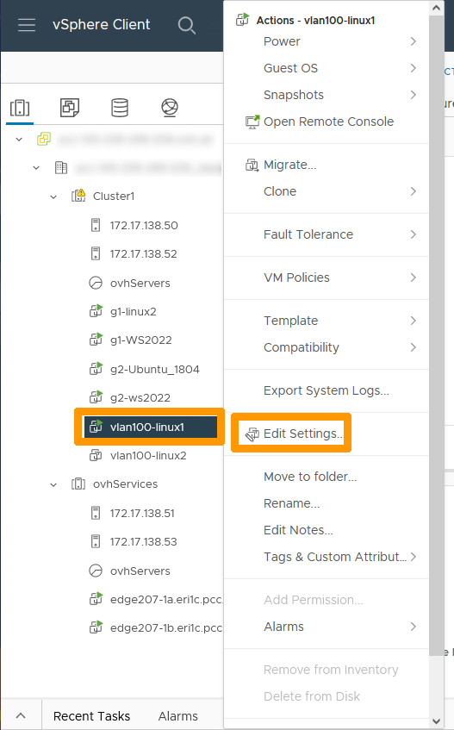This screenshot has width=454, height=730.
Task: Open the VM Policies submenu
Action: coord(327,278)
